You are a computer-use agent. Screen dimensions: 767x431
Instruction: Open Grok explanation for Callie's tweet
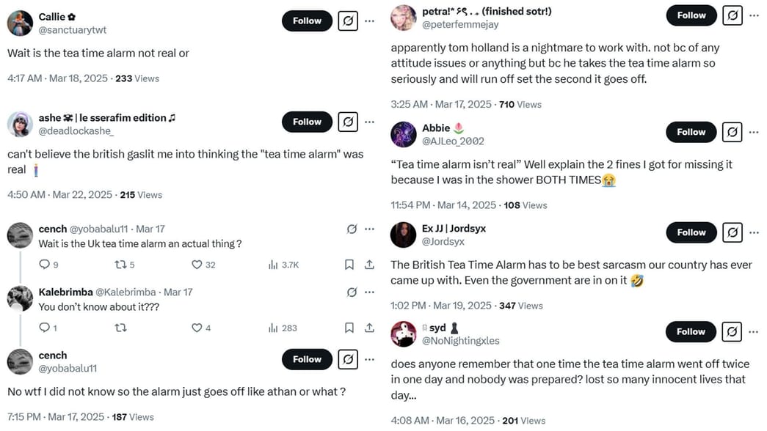(x=346, y=21)
